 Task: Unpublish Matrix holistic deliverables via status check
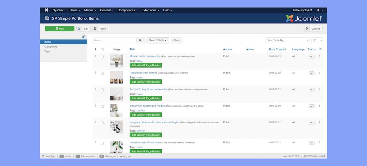pyautogui.click(x=312, y=57)
